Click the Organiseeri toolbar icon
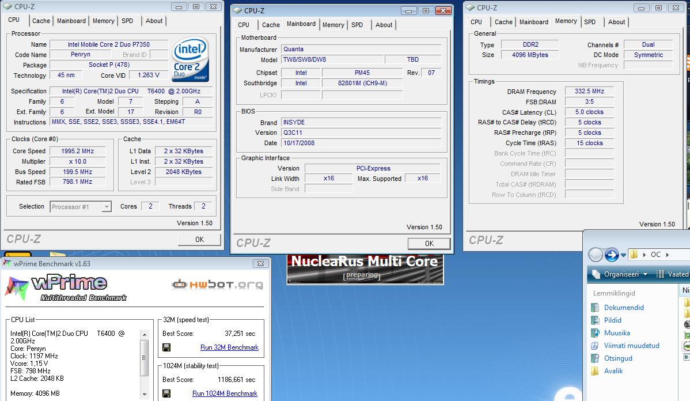This screenshot has width=690, height=401. [x=596, y=274]
